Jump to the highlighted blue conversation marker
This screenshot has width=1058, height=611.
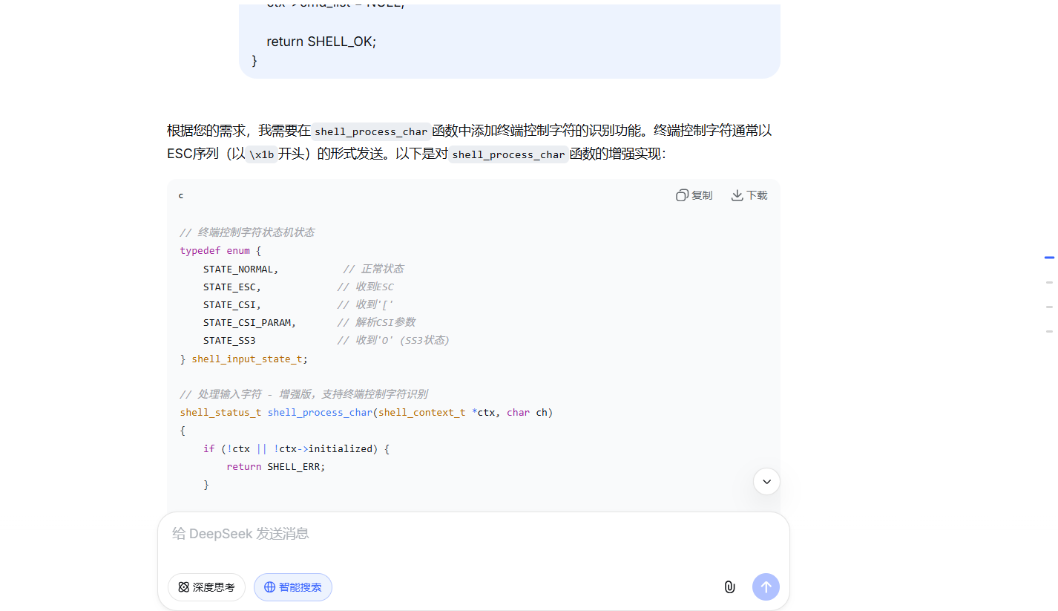[x=1049, y=258]
